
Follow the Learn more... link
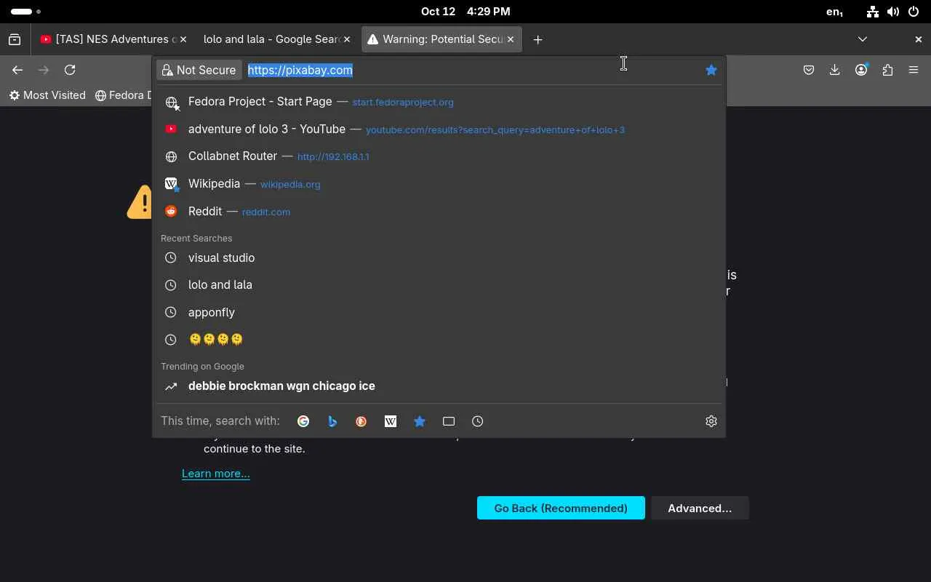pos(216,474)
